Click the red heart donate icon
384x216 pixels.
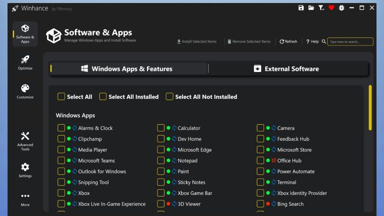(331, 8)
